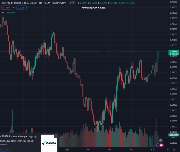Click the 0.70000 level on price scale

pyautogui.click(x=173, y=45)
